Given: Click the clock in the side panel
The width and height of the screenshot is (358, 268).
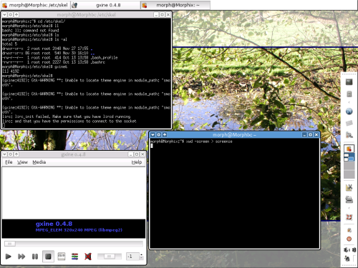Looking at the screenshot, I should tap(349, 250).
